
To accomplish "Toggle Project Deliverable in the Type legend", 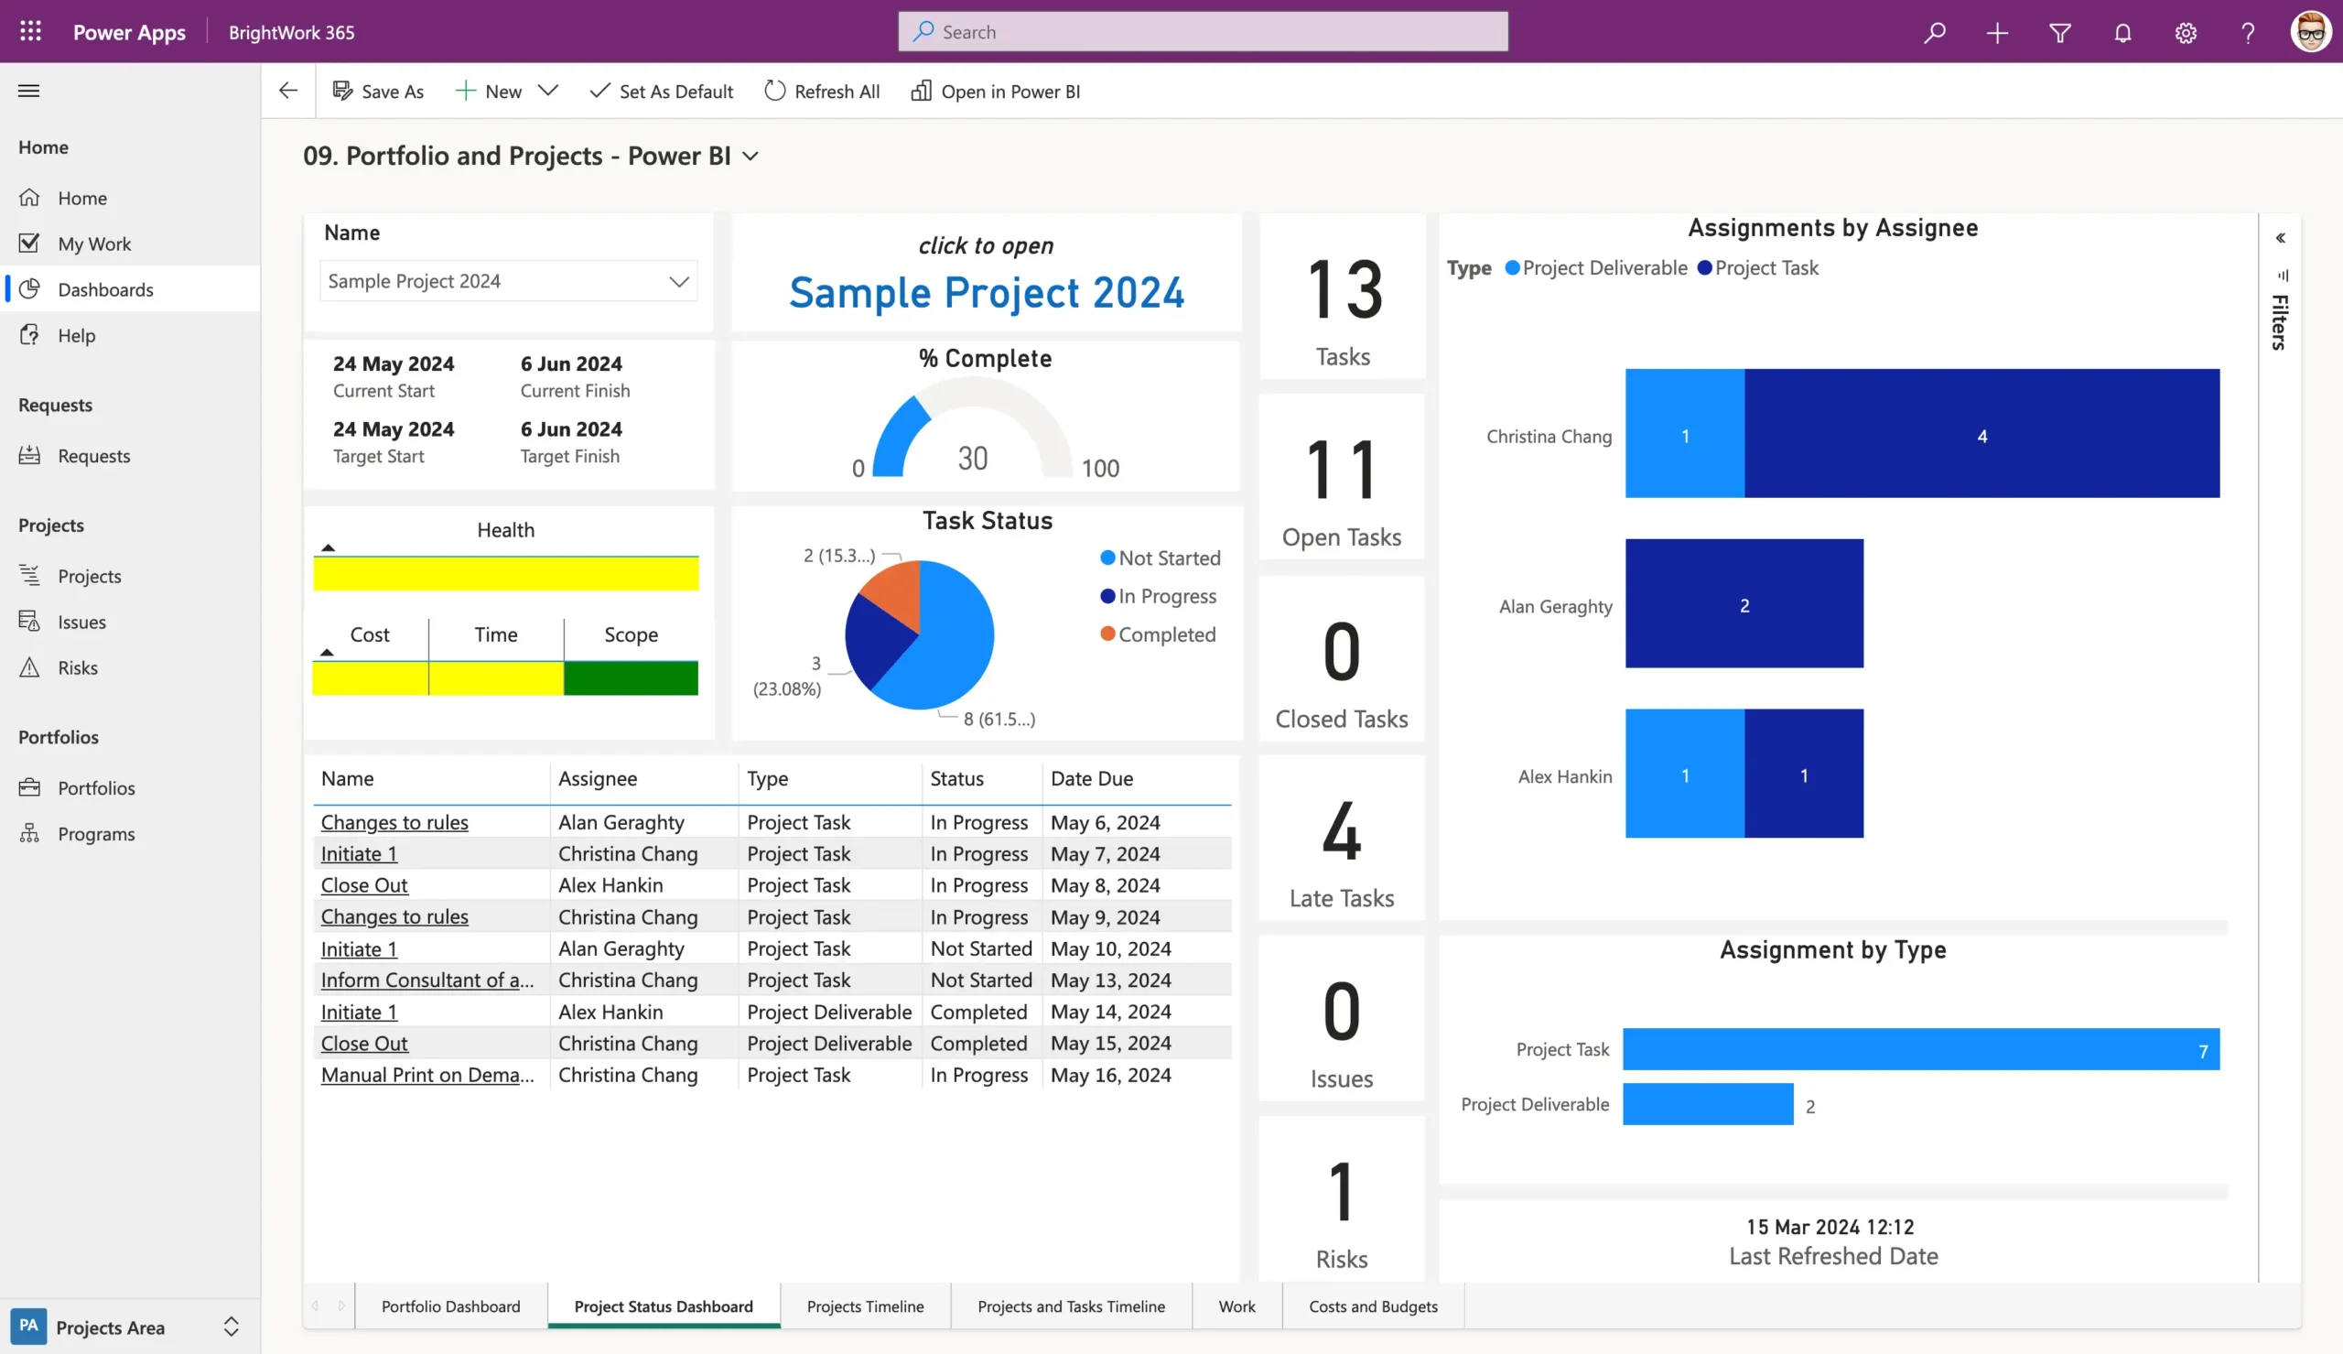I will [1596, 268].
